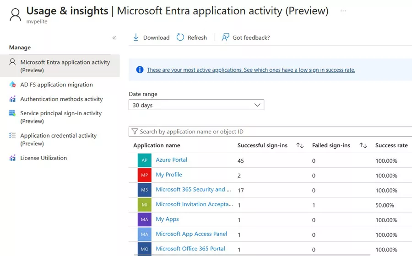Click failed sign-ins value 1 for Microsoft Invitation
The height and width of the screenshot is (256, 412).
click(x=314, y=205)
